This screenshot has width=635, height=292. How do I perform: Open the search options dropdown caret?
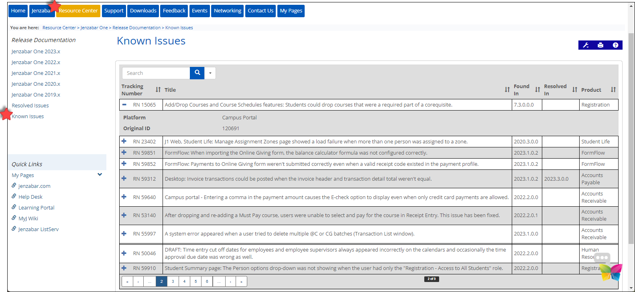[x=210, y=73]
